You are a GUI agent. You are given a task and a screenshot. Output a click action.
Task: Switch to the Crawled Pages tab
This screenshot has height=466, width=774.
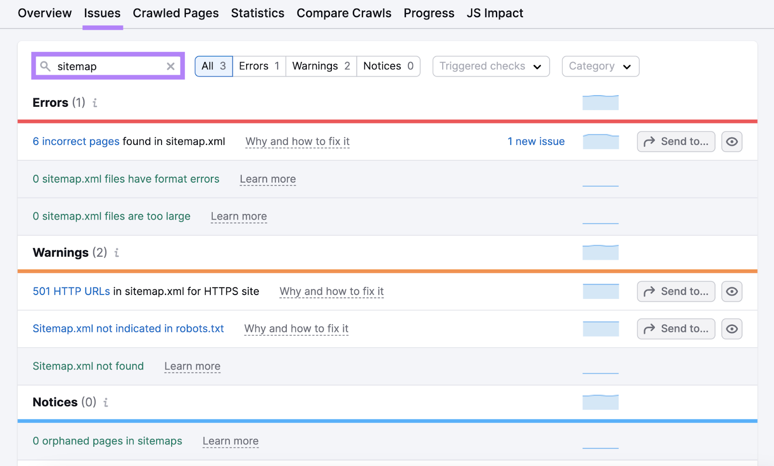click(176, 13)
